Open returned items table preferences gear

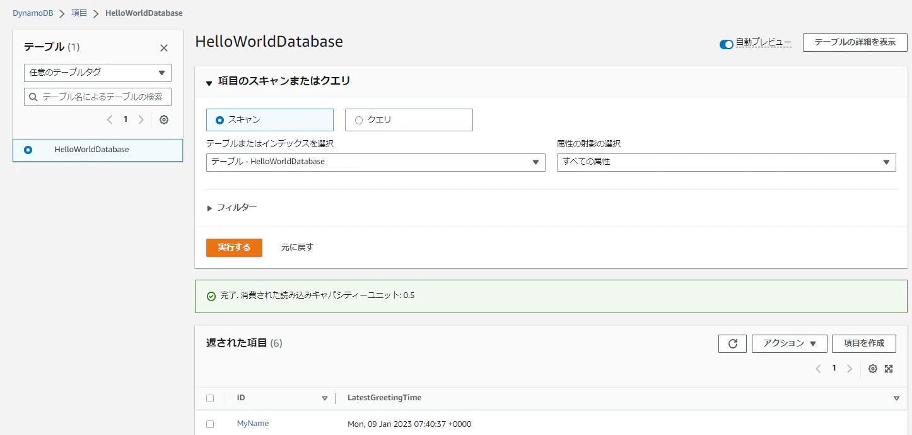tap(873, 369)
